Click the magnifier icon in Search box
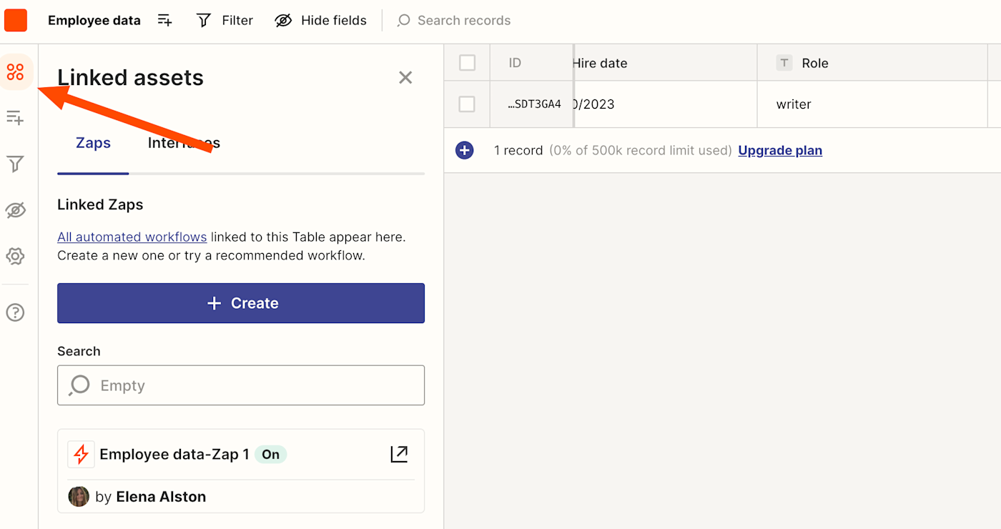This screenshot has width=1001, height=529. 79,385
